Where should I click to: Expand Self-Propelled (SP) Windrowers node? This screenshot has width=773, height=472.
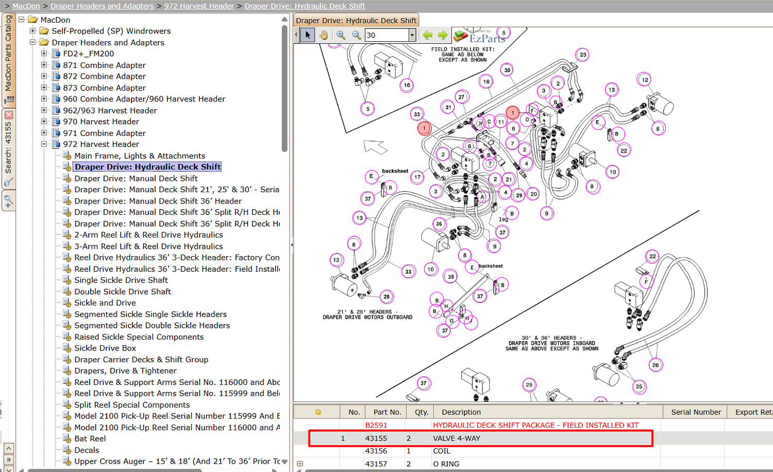33,31
